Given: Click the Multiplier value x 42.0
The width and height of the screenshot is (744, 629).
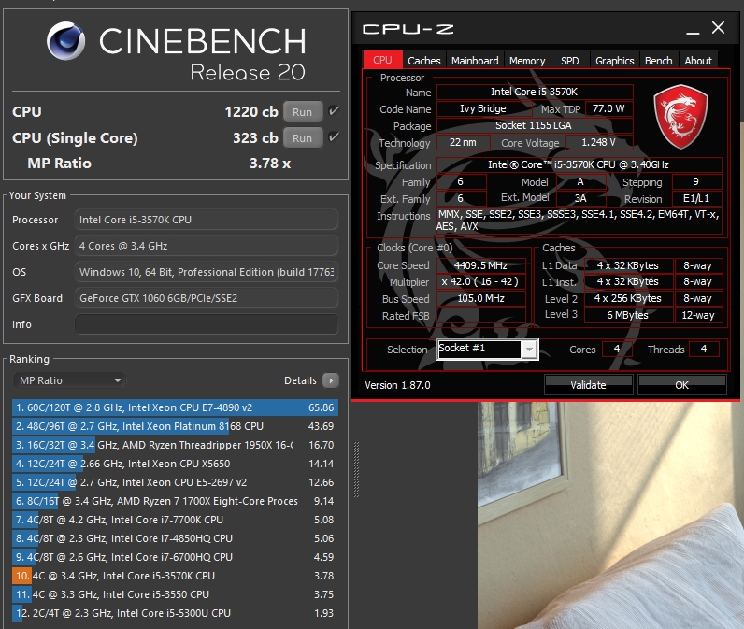Looking at the screenshot, I should pos(480,281).
